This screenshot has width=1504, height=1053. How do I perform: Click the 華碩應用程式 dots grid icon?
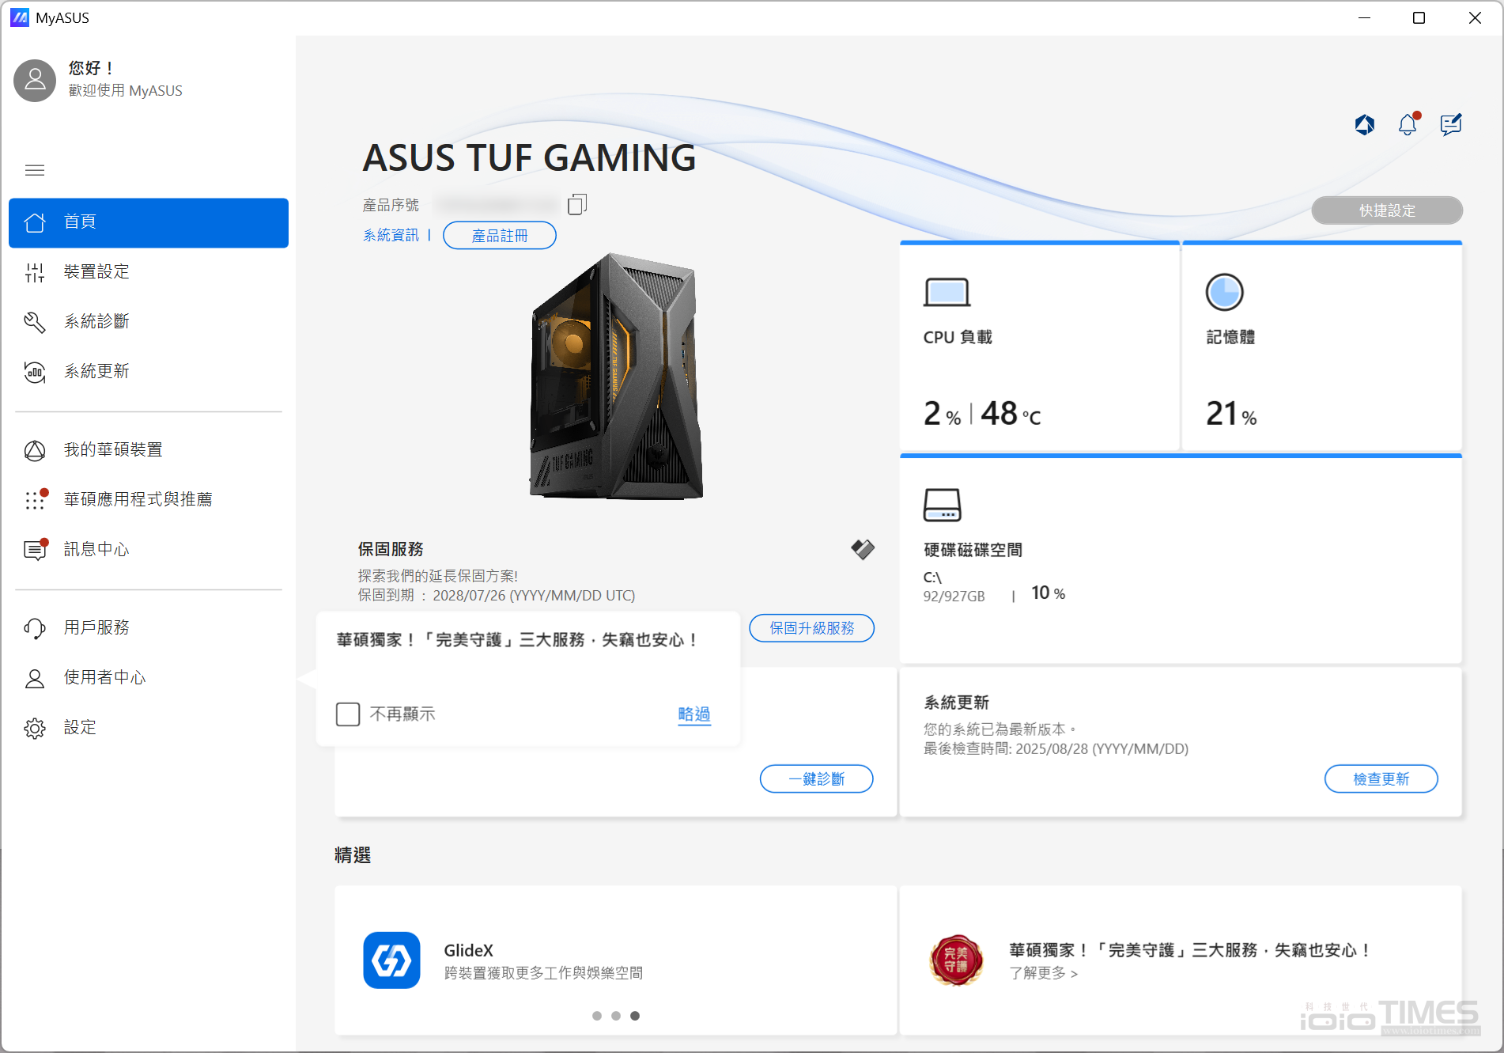[x=35, y=500]
